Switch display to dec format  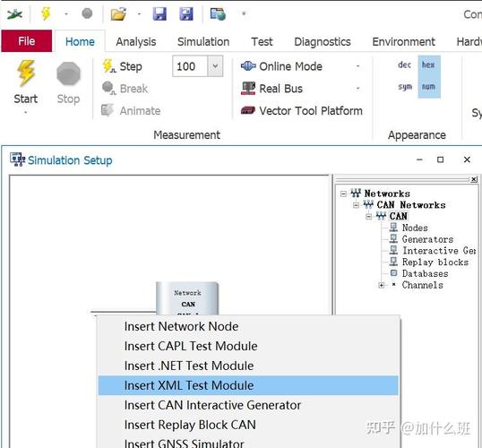tap(405, 65)
